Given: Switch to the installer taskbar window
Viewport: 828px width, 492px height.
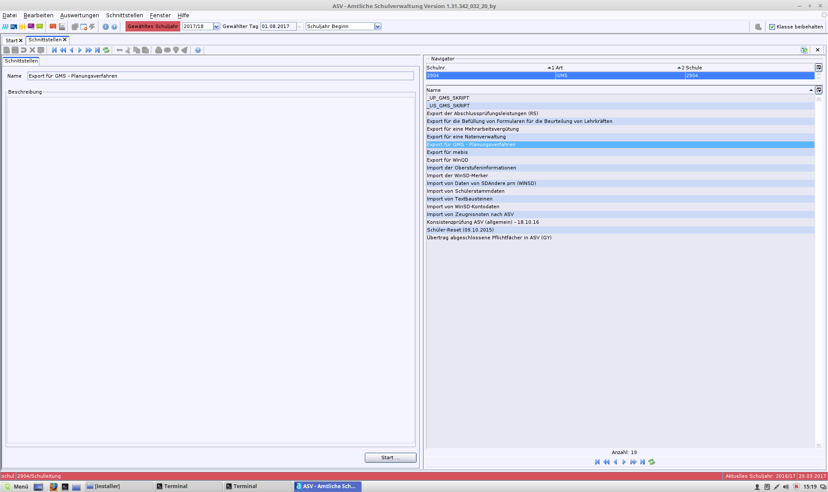Looking at the screenshot, I should pos(119,486).
